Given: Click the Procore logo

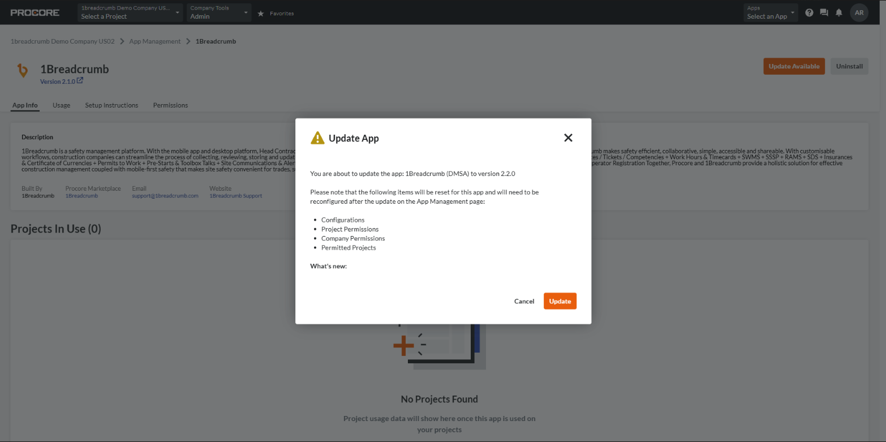Looking at the screenshot, I should click(x=35, y=12).
